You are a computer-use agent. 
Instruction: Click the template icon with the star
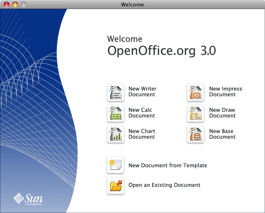(x=115, y=165)
